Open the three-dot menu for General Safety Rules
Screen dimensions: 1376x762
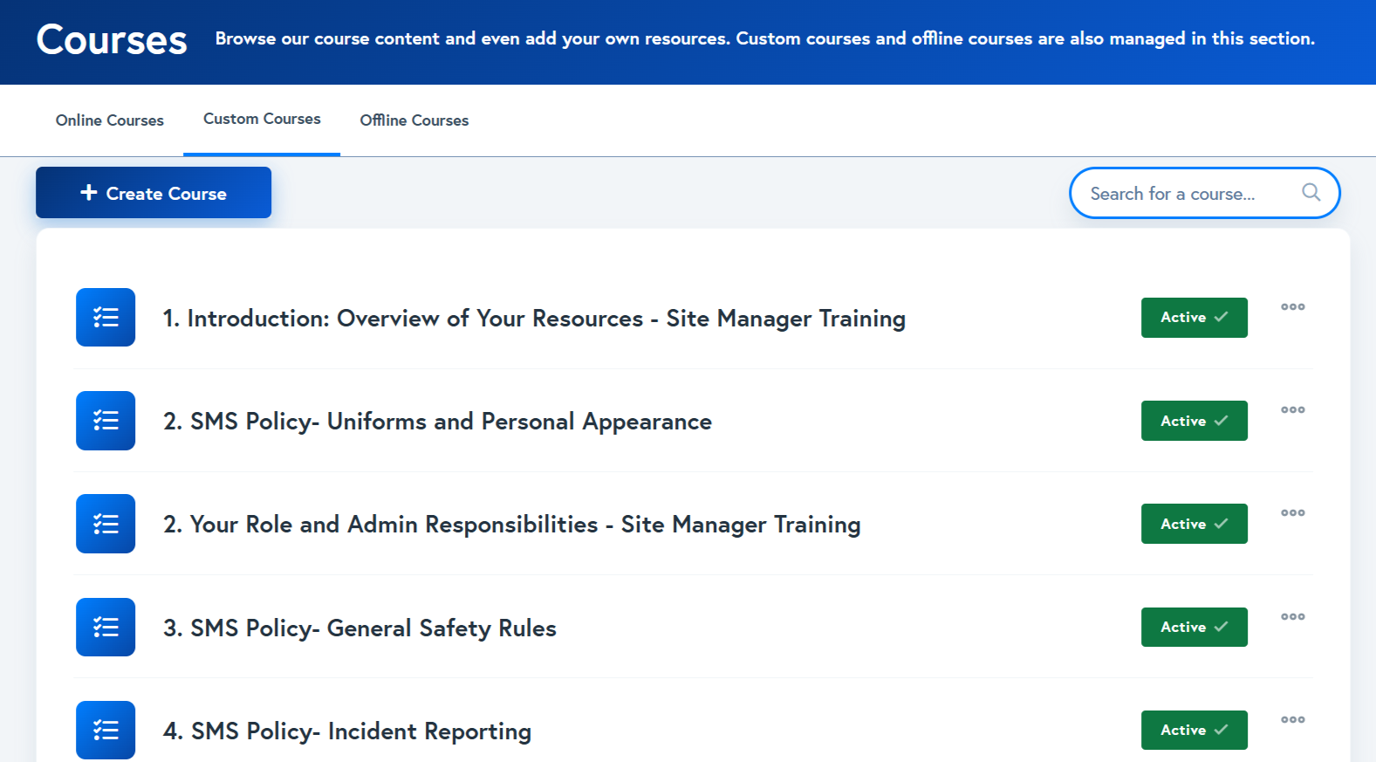pyautogui.click(x=1292, y=617)
